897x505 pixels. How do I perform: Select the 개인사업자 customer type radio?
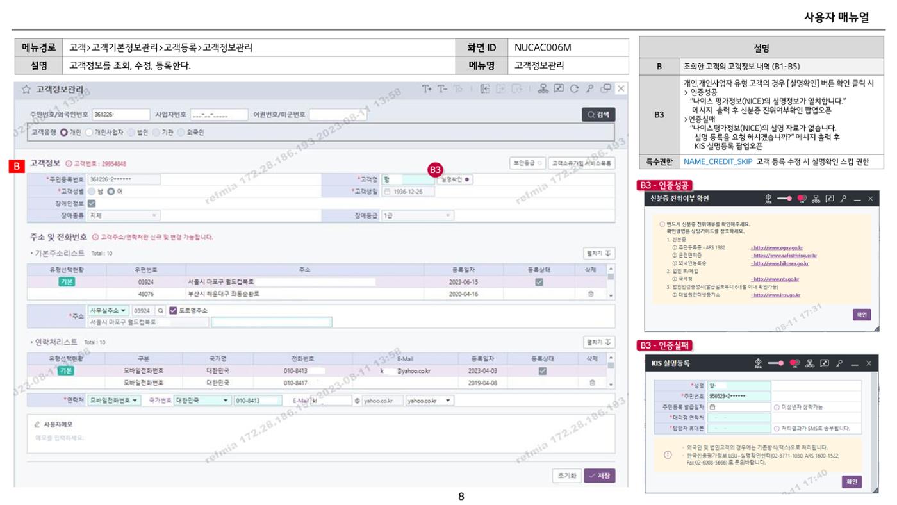coord(89,133)
